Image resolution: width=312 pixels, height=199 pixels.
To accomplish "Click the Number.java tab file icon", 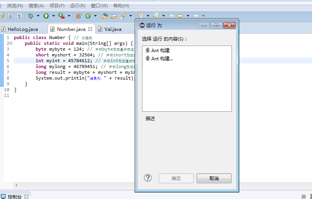I will (x=53, y=29).
